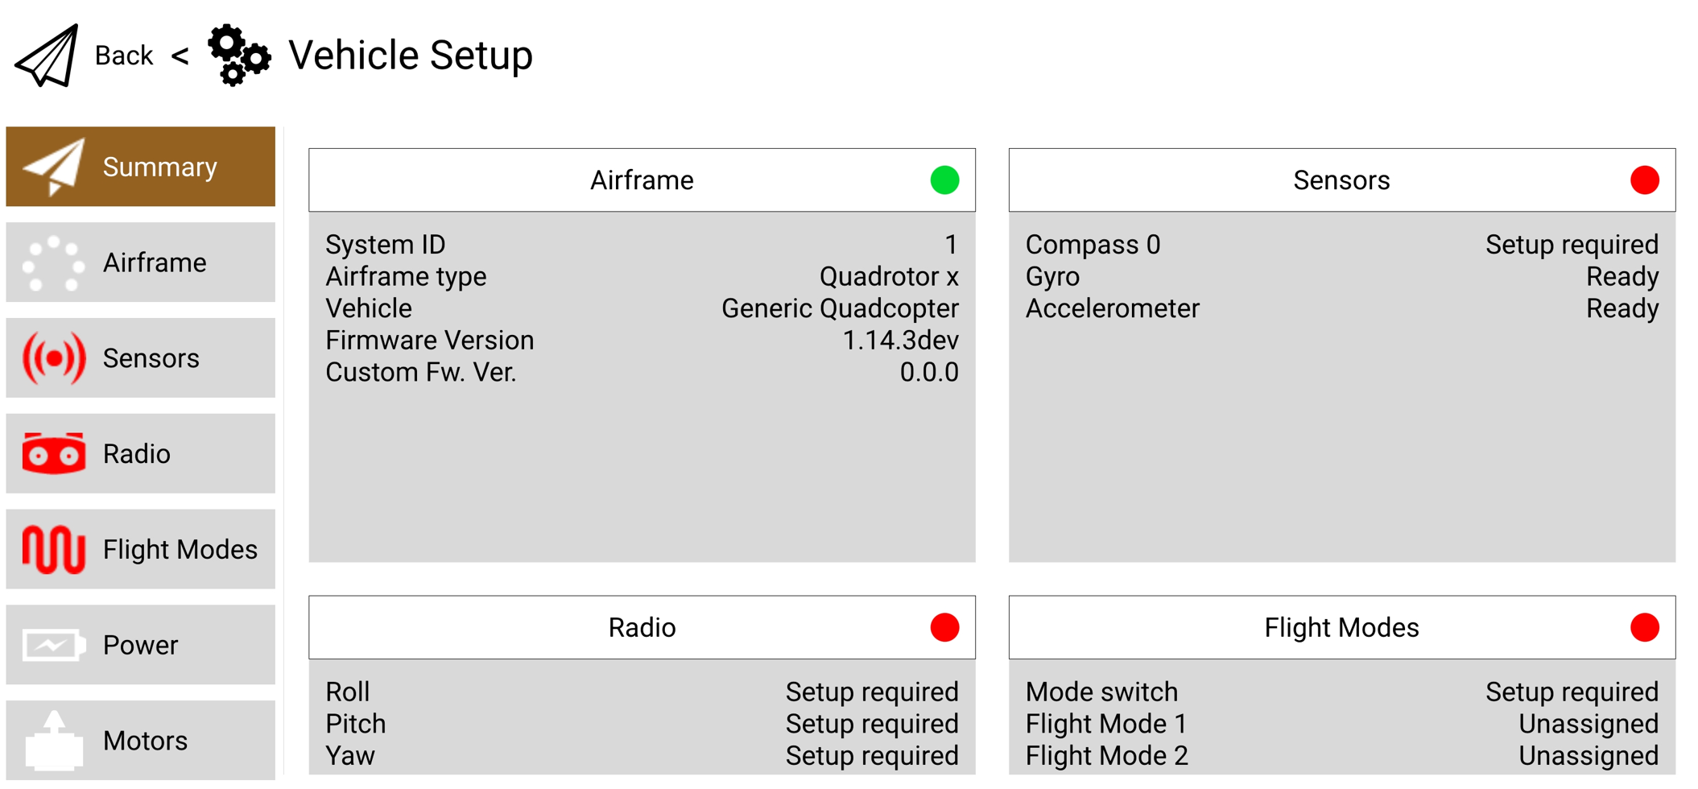Open the Airframe summary card header
The width and height of the screenshot is (1698, 789).
coord(641,180)
